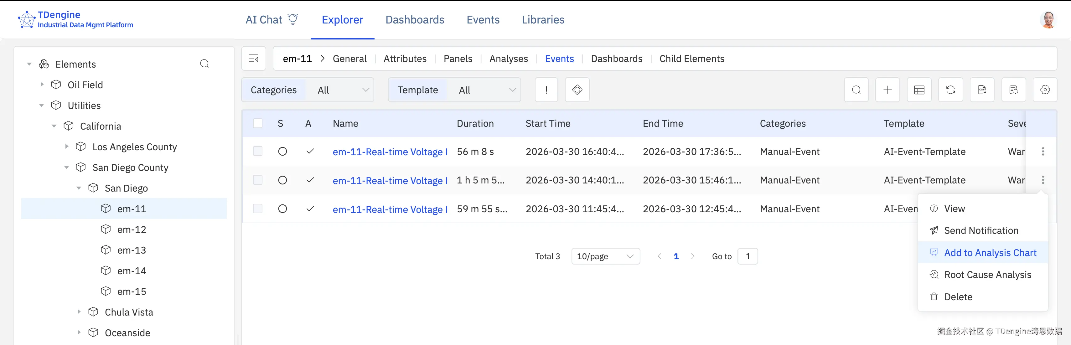Viewport: 1071px width, 345px height.
Task: Click the Delete trash icon in menu
Action: [934, 296]
